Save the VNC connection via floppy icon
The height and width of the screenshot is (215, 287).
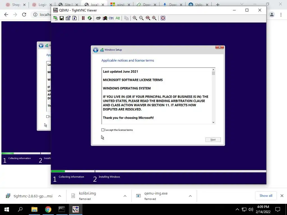click(62, 18)
